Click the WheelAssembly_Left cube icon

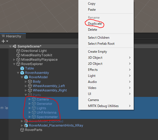(30, 86)
